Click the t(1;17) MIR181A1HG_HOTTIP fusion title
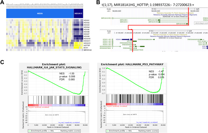 pyautogui.click(x=148, y=5)
